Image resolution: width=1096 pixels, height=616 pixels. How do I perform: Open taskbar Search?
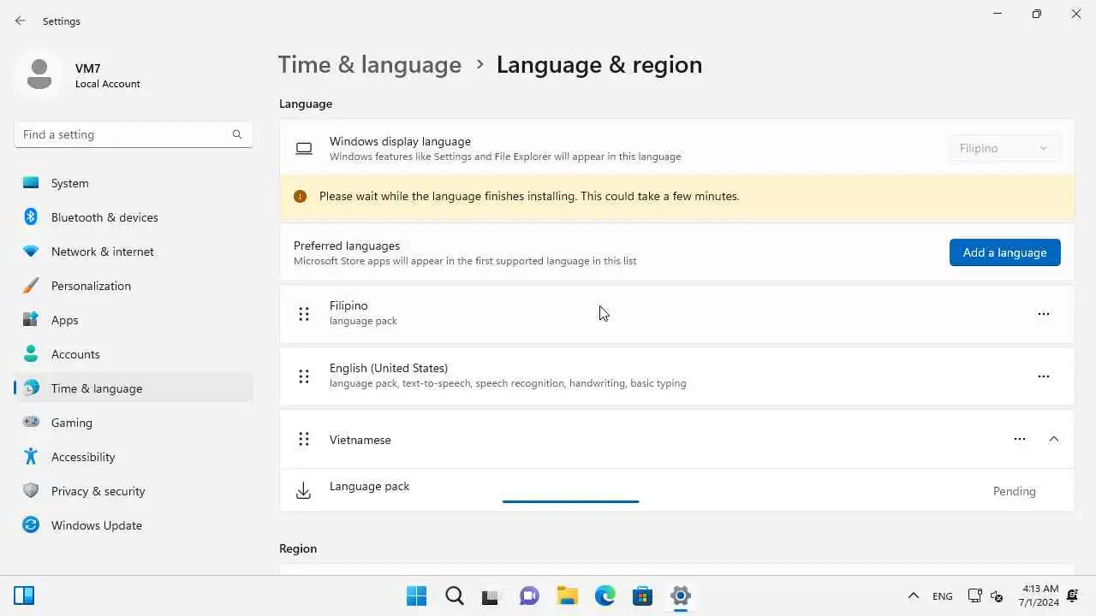[x=455, y=595]
